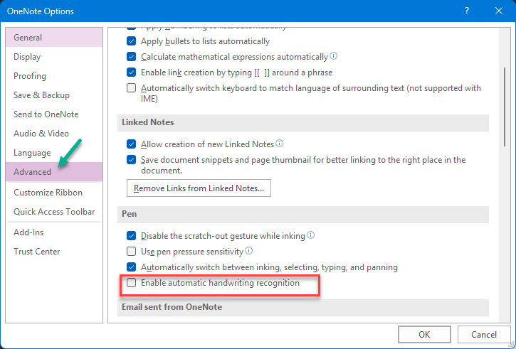Toggle link creation by typing [[ ]]
The image size is (516, 349).
click(x=131, y=73)
